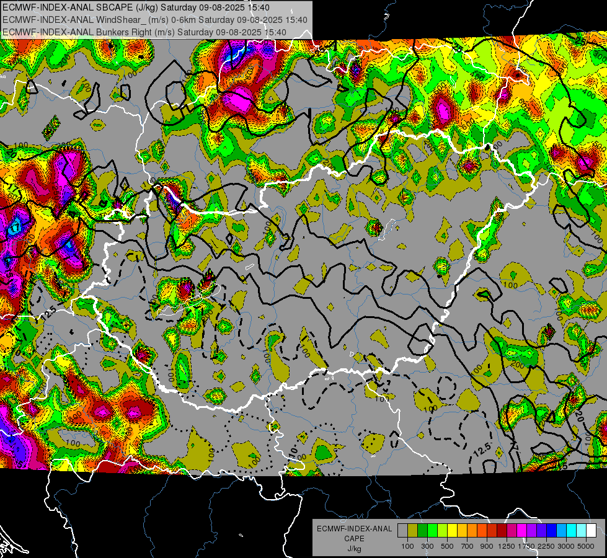This screenshot has width=607, height=558.
Task: Click the 900 tick label in legend
Action: [x=487, y=546]
